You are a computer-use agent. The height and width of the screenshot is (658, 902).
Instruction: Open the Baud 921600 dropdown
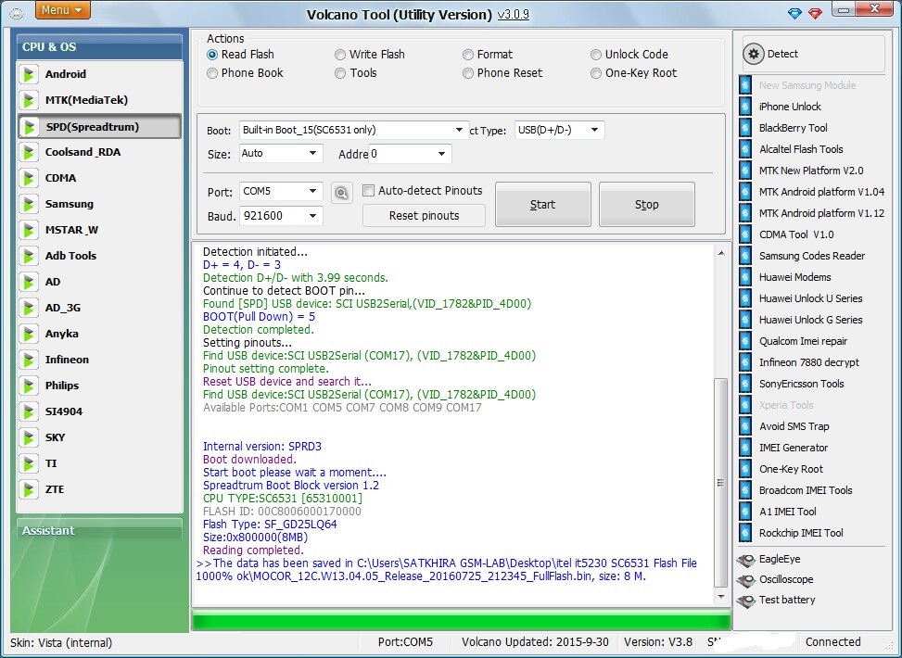point(312,216)
